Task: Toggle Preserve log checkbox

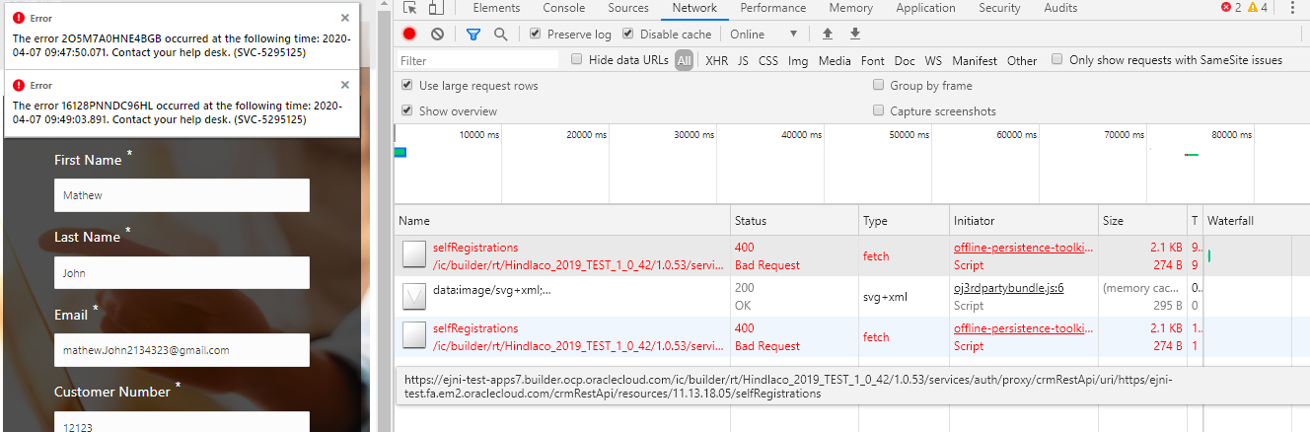Action: [535, 34]
